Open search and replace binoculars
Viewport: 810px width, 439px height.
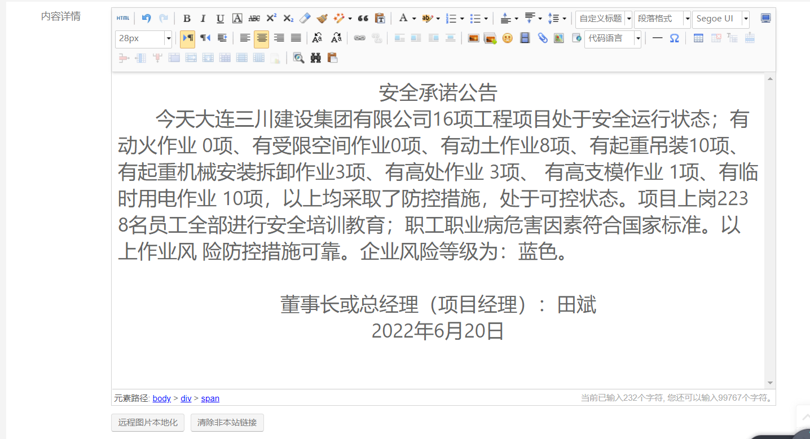coord(316,57)
